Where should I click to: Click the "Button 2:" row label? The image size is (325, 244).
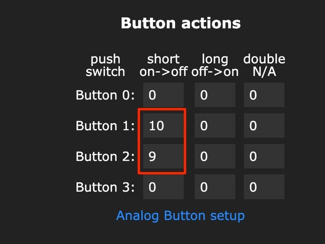tap(106, 157)
